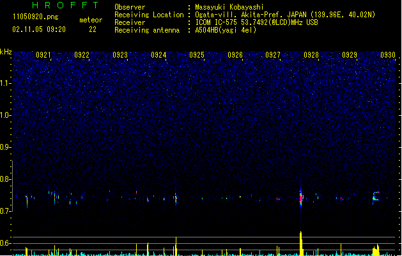The width and height of the screenshot is (402, 256).
Task: Click the yellow intensity peak between 0924 and 0925
Action: coord(176,246)
